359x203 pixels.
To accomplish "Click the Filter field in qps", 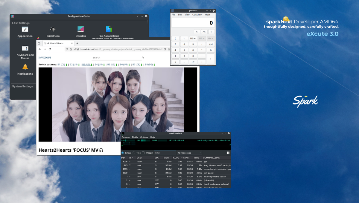I will [x=165, y=153].
